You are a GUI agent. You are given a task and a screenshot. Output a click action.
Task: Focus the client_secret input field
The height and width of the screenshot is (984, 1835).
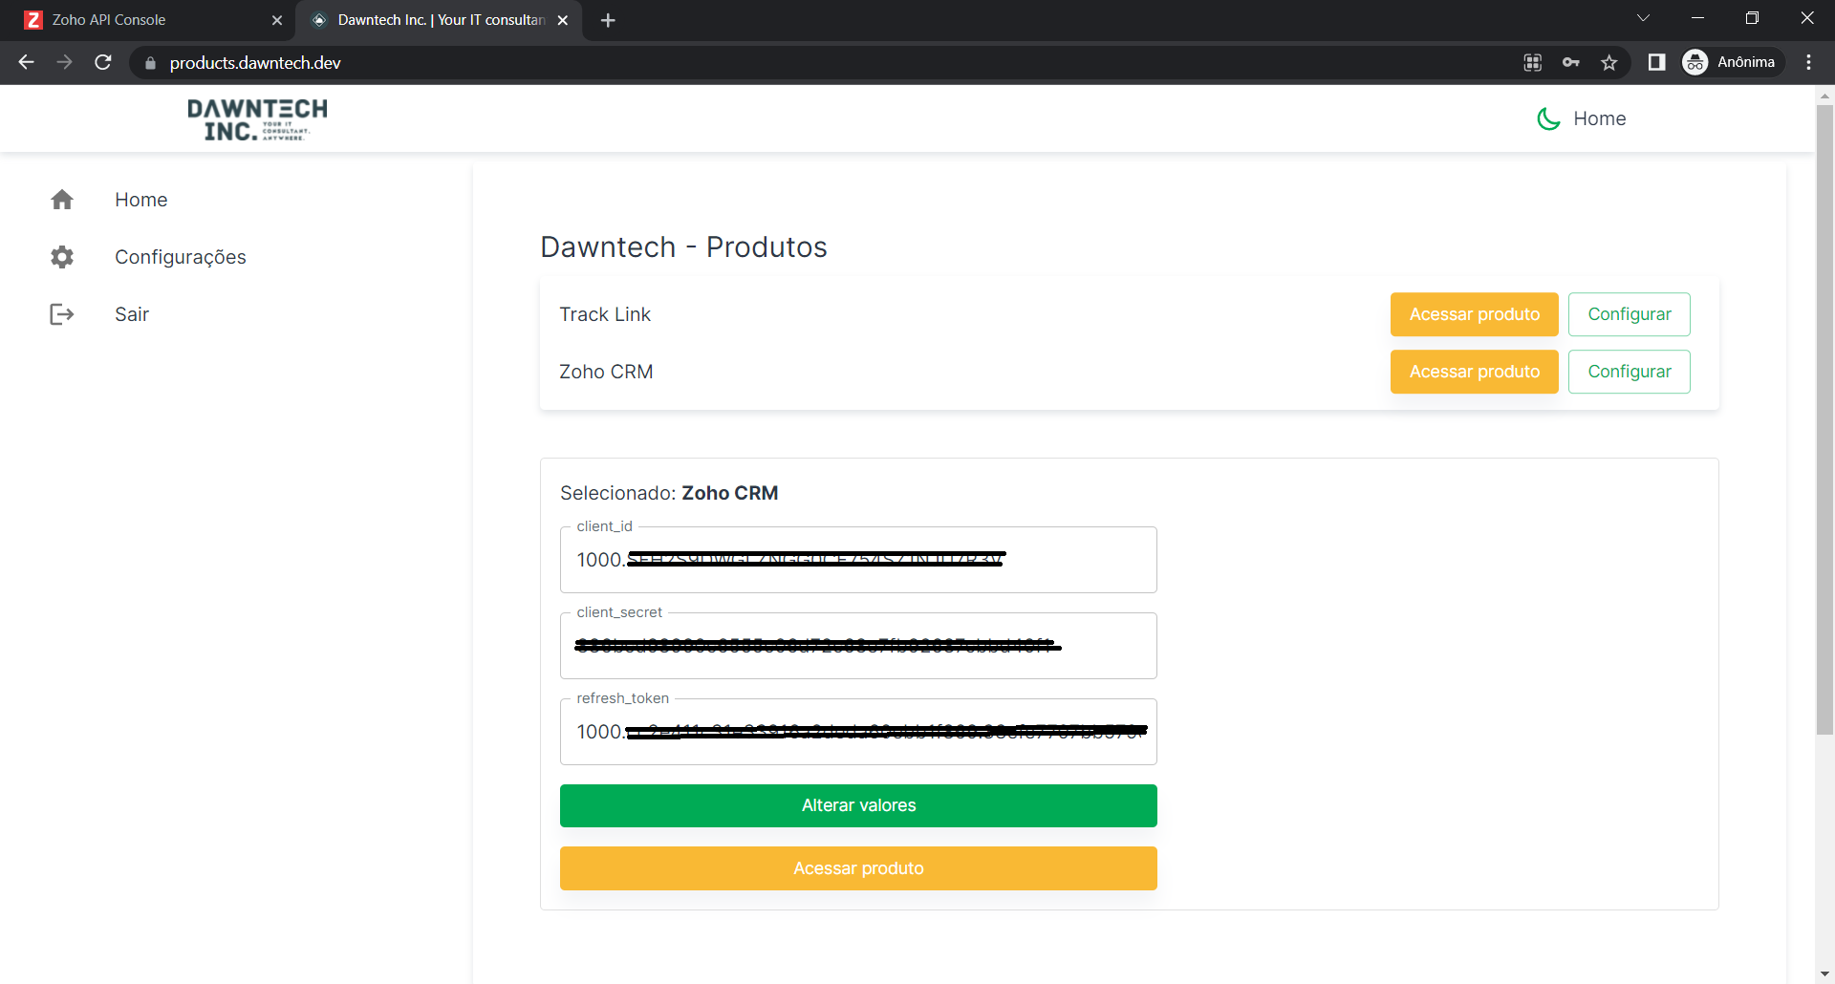tap(858, 646)
